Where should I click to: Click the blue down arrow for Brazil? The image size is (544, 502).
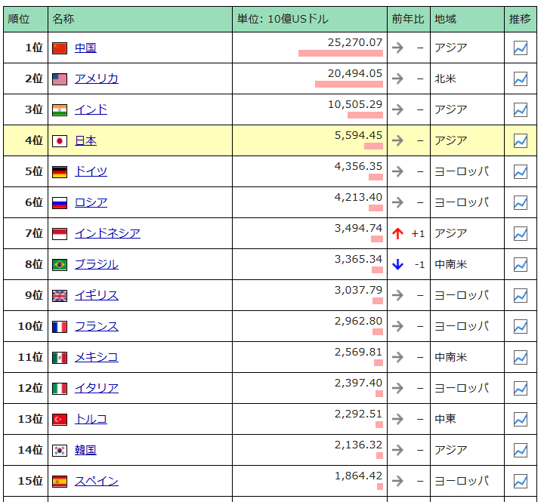(x=398, y=265)
